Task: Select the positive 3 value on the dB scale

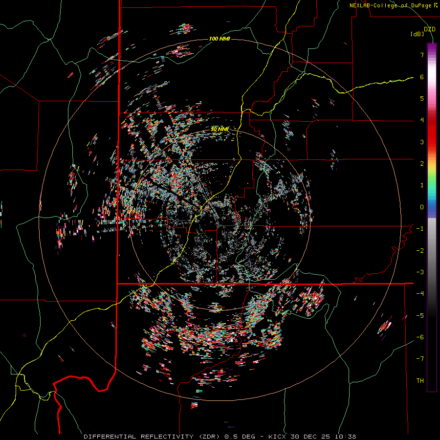Action: pyautogui.click(x=422, y=142)
